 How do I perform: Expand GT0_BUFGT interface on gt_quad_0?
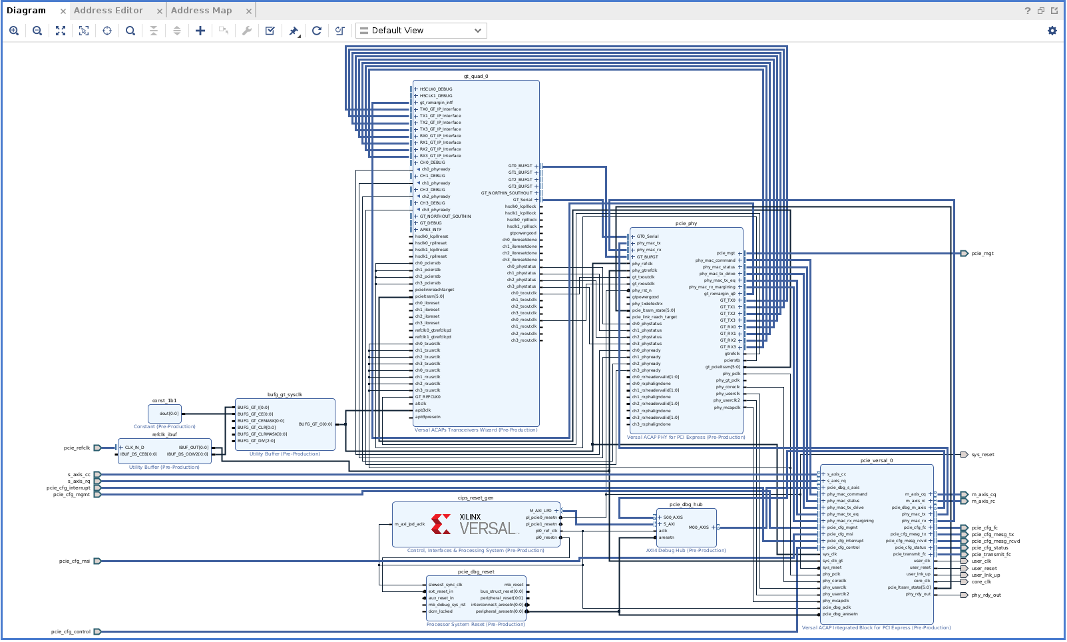click(x=536, y=166)
